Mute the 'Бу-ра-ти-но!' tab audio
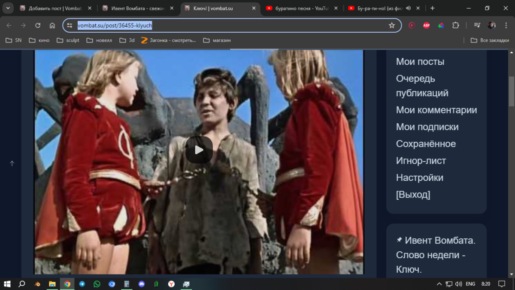This screenshot has height=290, width=515. tap(408, 8)
